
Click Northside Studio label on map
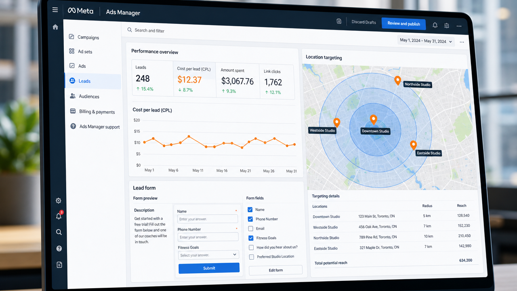pyautogui.click(x=418, y=84)
